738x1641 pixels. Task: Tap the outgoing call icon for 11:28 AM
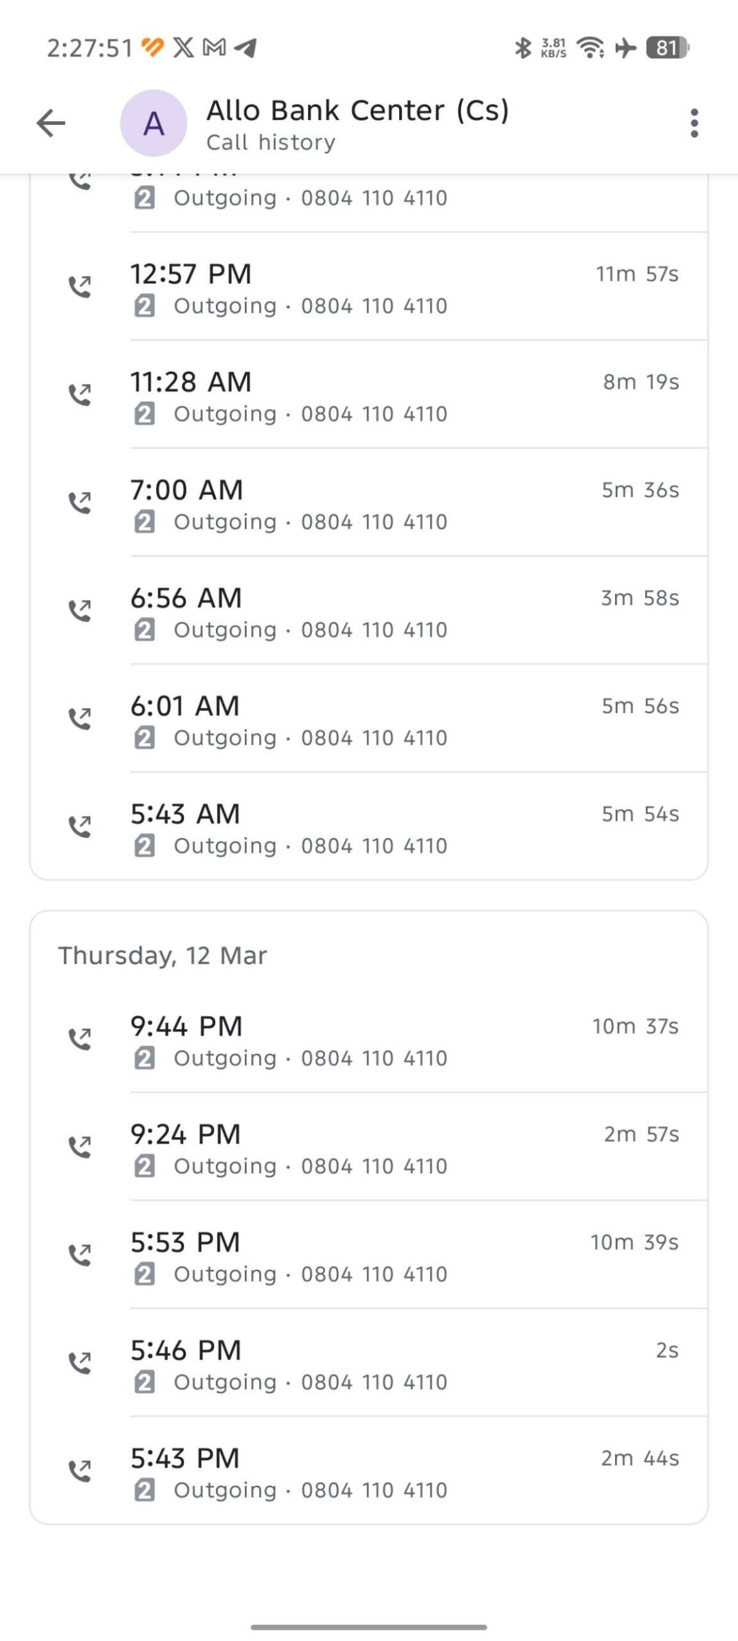pyautogui.click(x=80, y=394)
